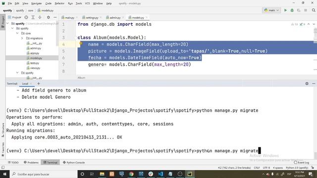Viewport: 317px width, 178px height.
Task: Close the Local terminal tab
Action: coord(31,84)
